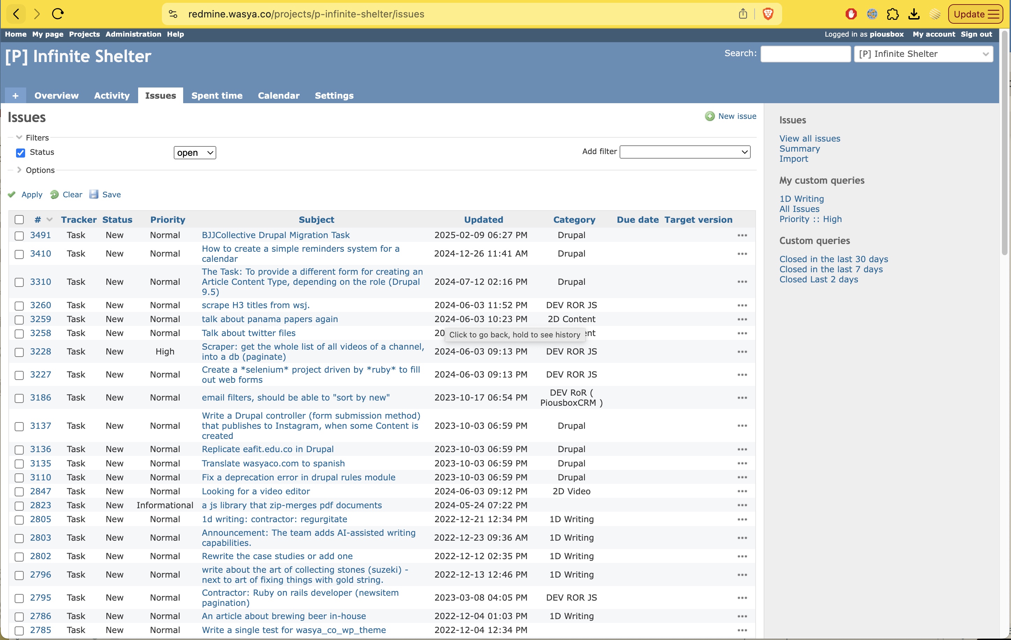View issue 3260 about scraping H3 titles
Image resolution: width=1011 pixels, height=640 pixels.
pyautogui.click(x=255, y=305)
